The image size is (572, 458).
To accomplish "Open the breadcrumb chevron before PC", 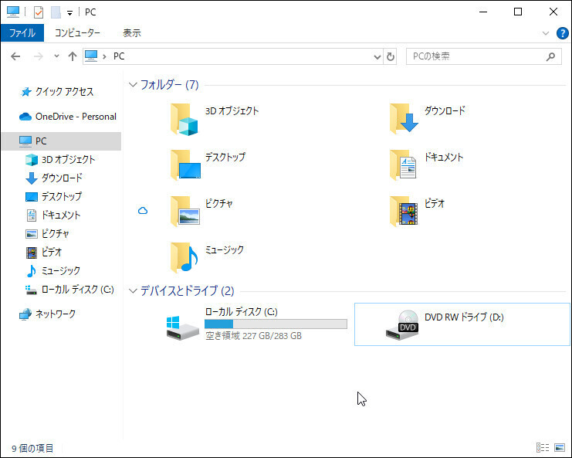I will tap(104, 56).
